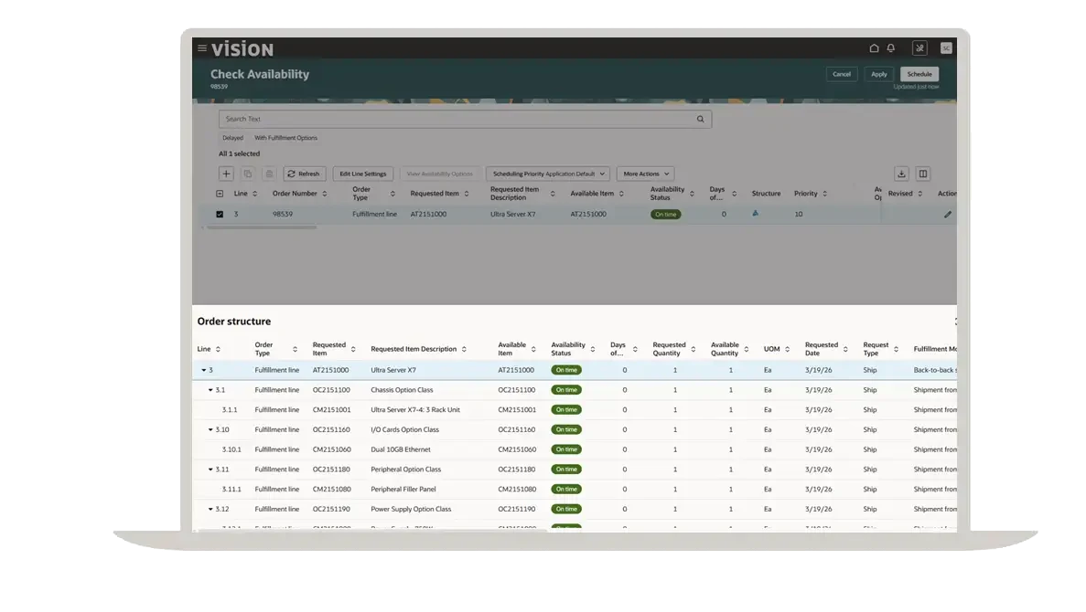Viewport: 1086px width, 612px height.
Task: Collapse line 3.10 in Order structure
Action: [x=210, y=429]
